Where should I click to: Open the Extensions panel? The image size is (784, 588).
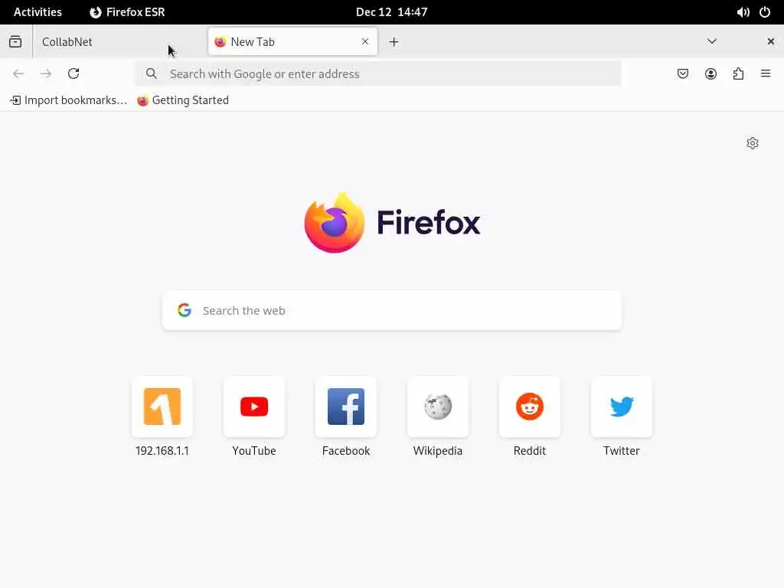click(x=738, y=74)
